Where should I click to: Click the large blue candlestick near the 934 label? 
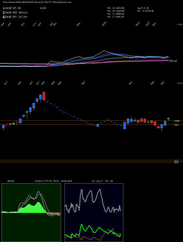[x=124, y=125]
